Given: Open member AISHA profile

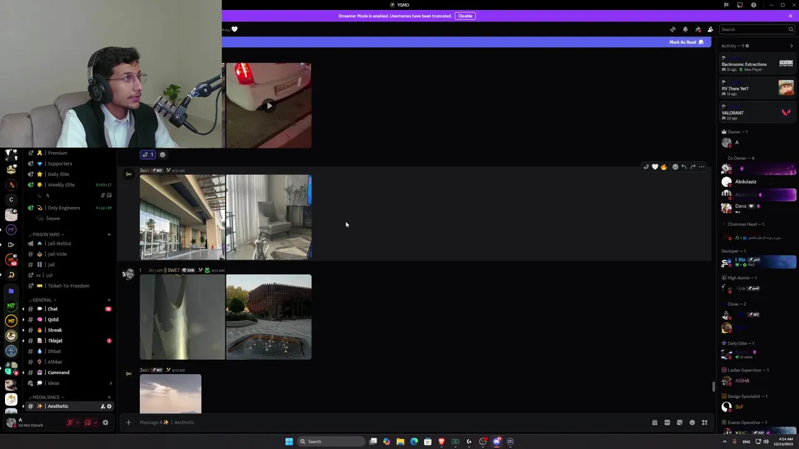Looking at the screenshot, I should pyautogui.click(x=758, y=380).
